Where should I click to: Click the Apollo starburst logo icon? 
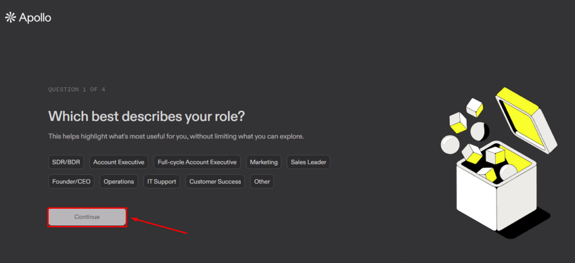pyautogui.click(x=10, y=17)
